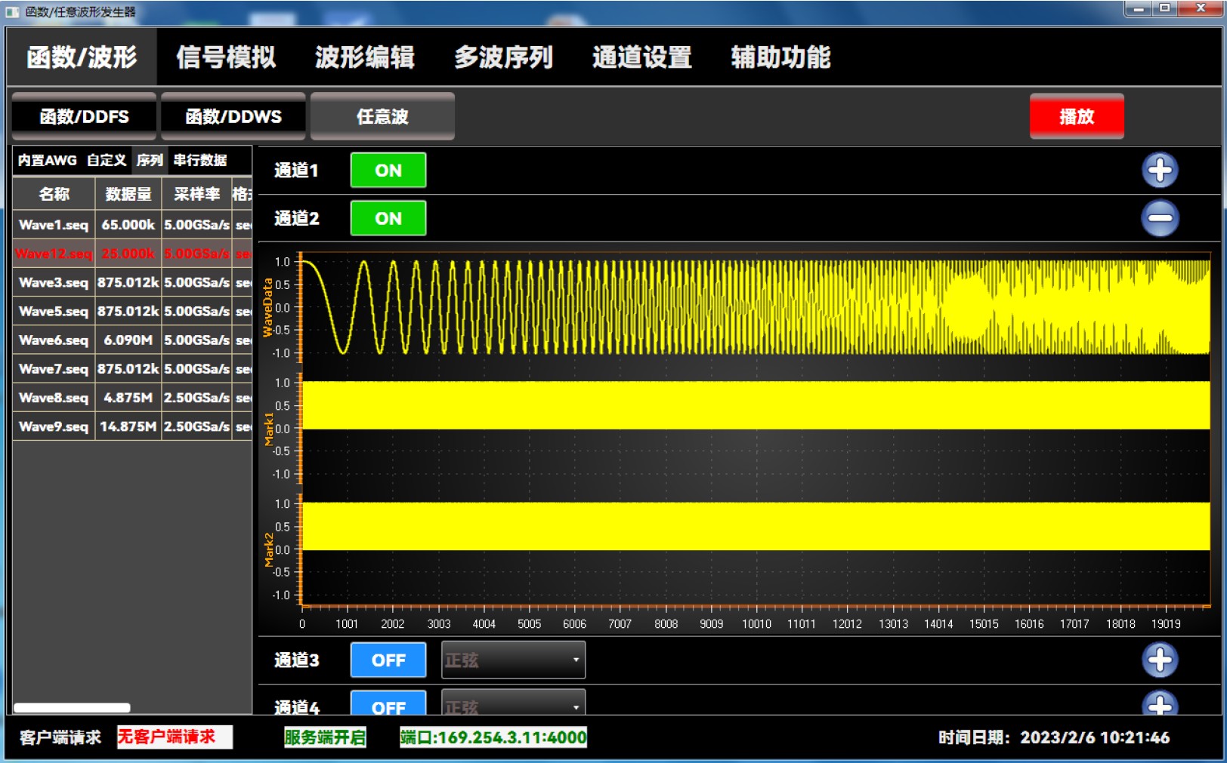Switch to the 多波序列 tab
Screen dimensions: 1227x763
[503, 57]
